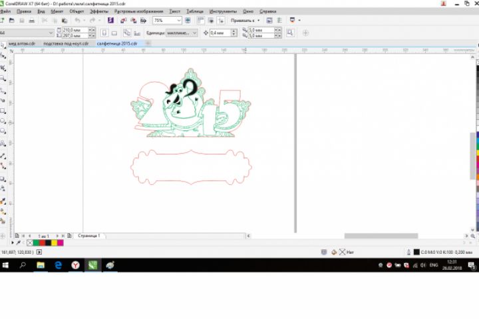Select the Shape tool in toolbox

(3, 56)
